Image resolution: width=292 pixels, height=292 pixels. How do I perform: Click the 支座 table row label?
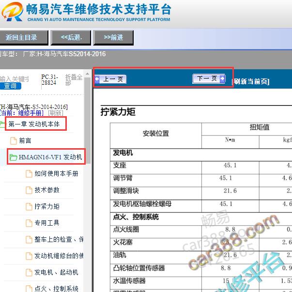click(x=120, y=165)
